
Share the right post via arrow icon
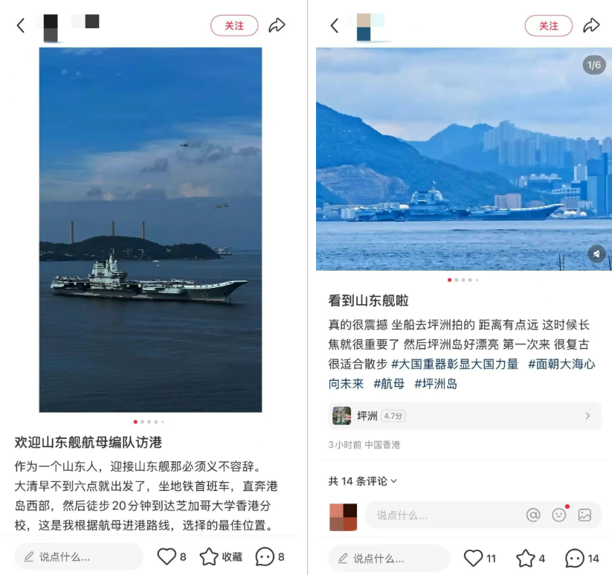(x=591, y=25)
